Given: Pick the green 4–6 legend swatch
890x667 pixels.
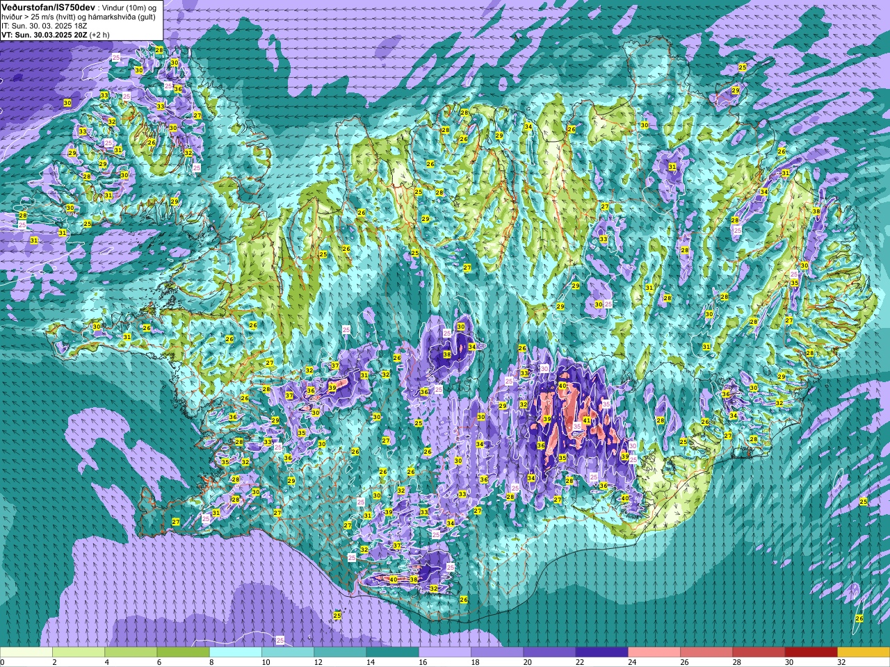Looking at the screenshot, I should pos(131,652).
